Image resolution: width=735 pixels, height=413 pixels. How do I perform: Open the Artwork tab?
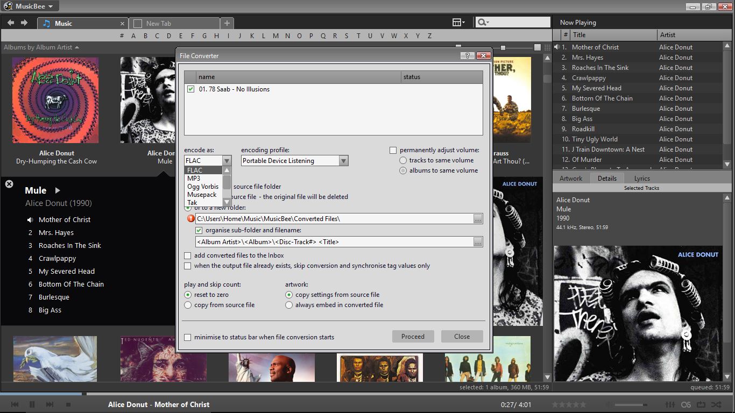click(x=571, y=178)
